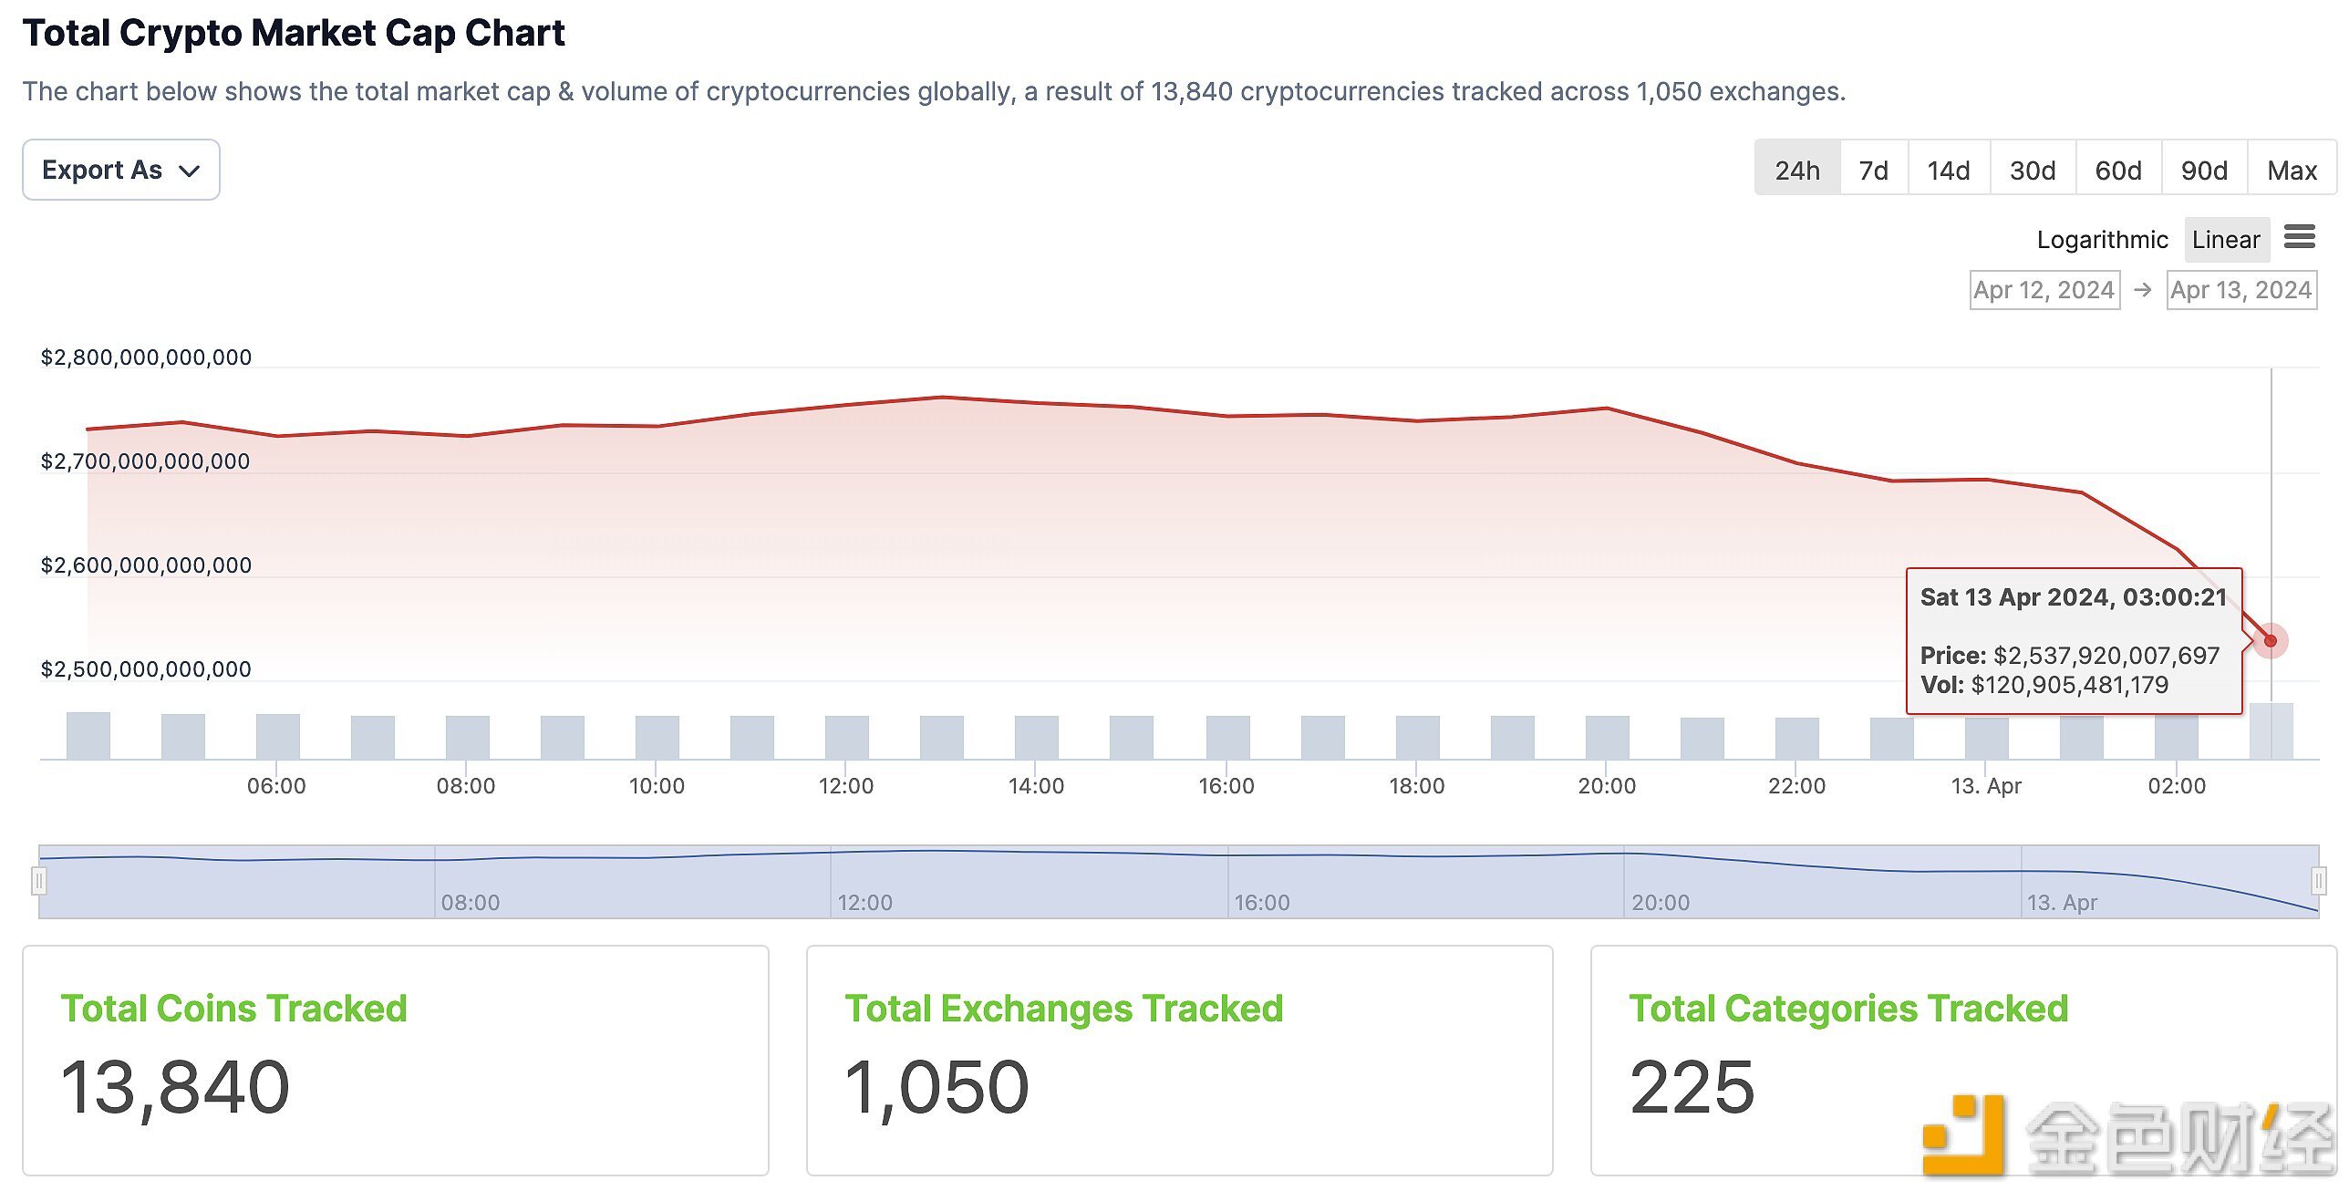2349x1191 pixels.
Task: Show the 14d time range
Action: [1948, 170]
